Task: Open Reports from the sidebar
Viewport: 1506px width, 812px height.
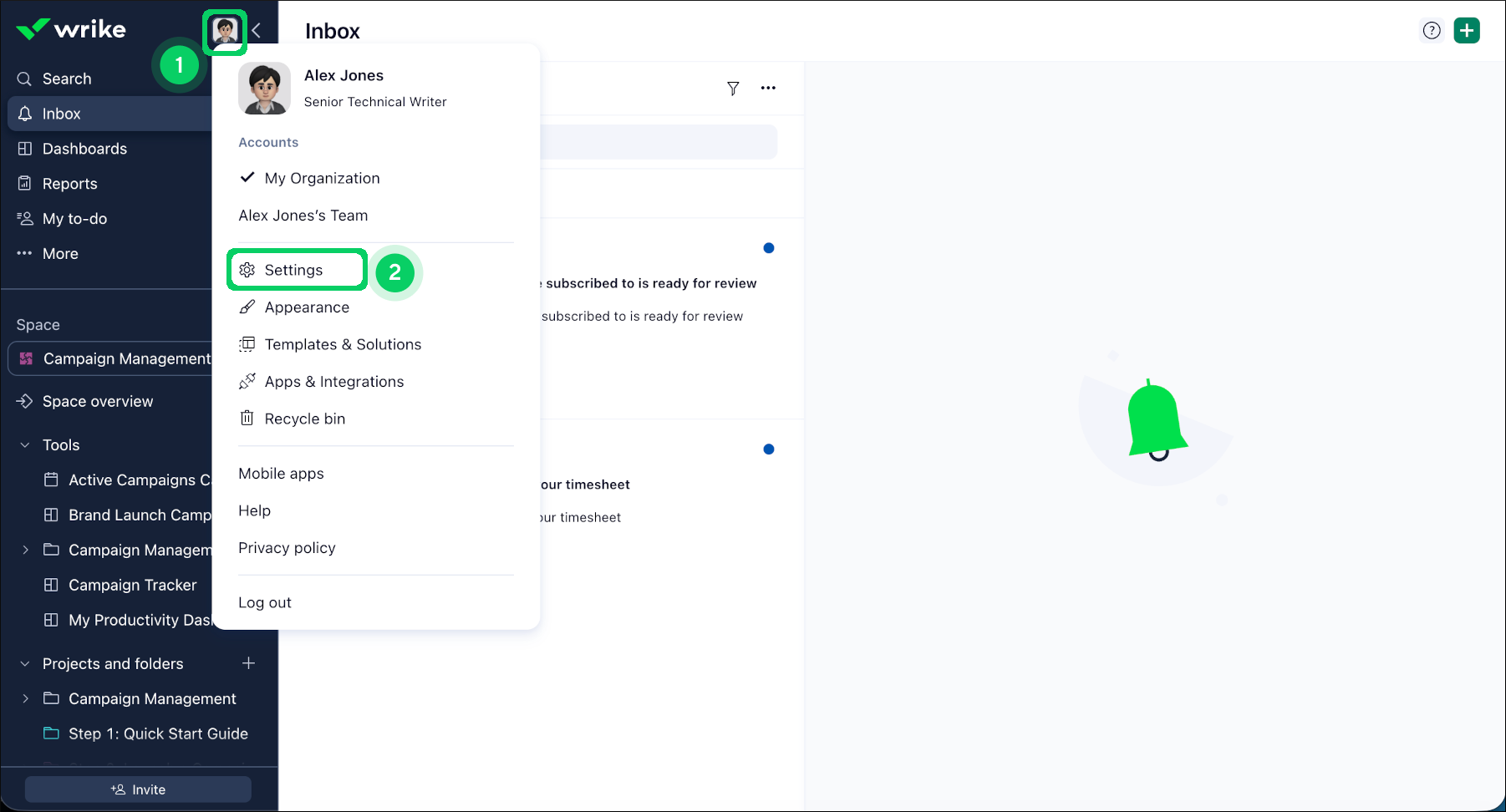Action: click(x=69, y=184)
